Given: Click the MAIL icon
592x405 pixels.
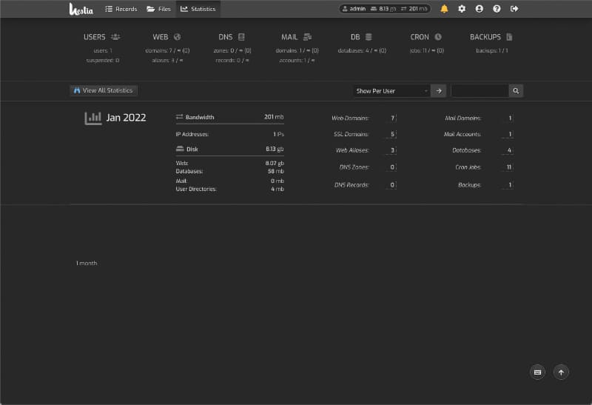Looking at the screenshot, I should pos(307,37).
